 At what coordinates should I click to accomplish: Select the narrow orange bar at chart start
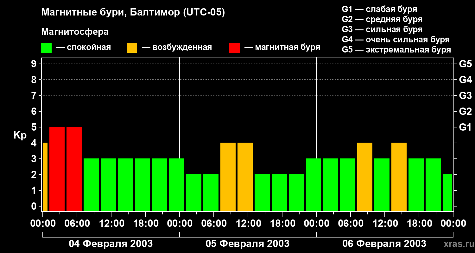coord(45,177)
